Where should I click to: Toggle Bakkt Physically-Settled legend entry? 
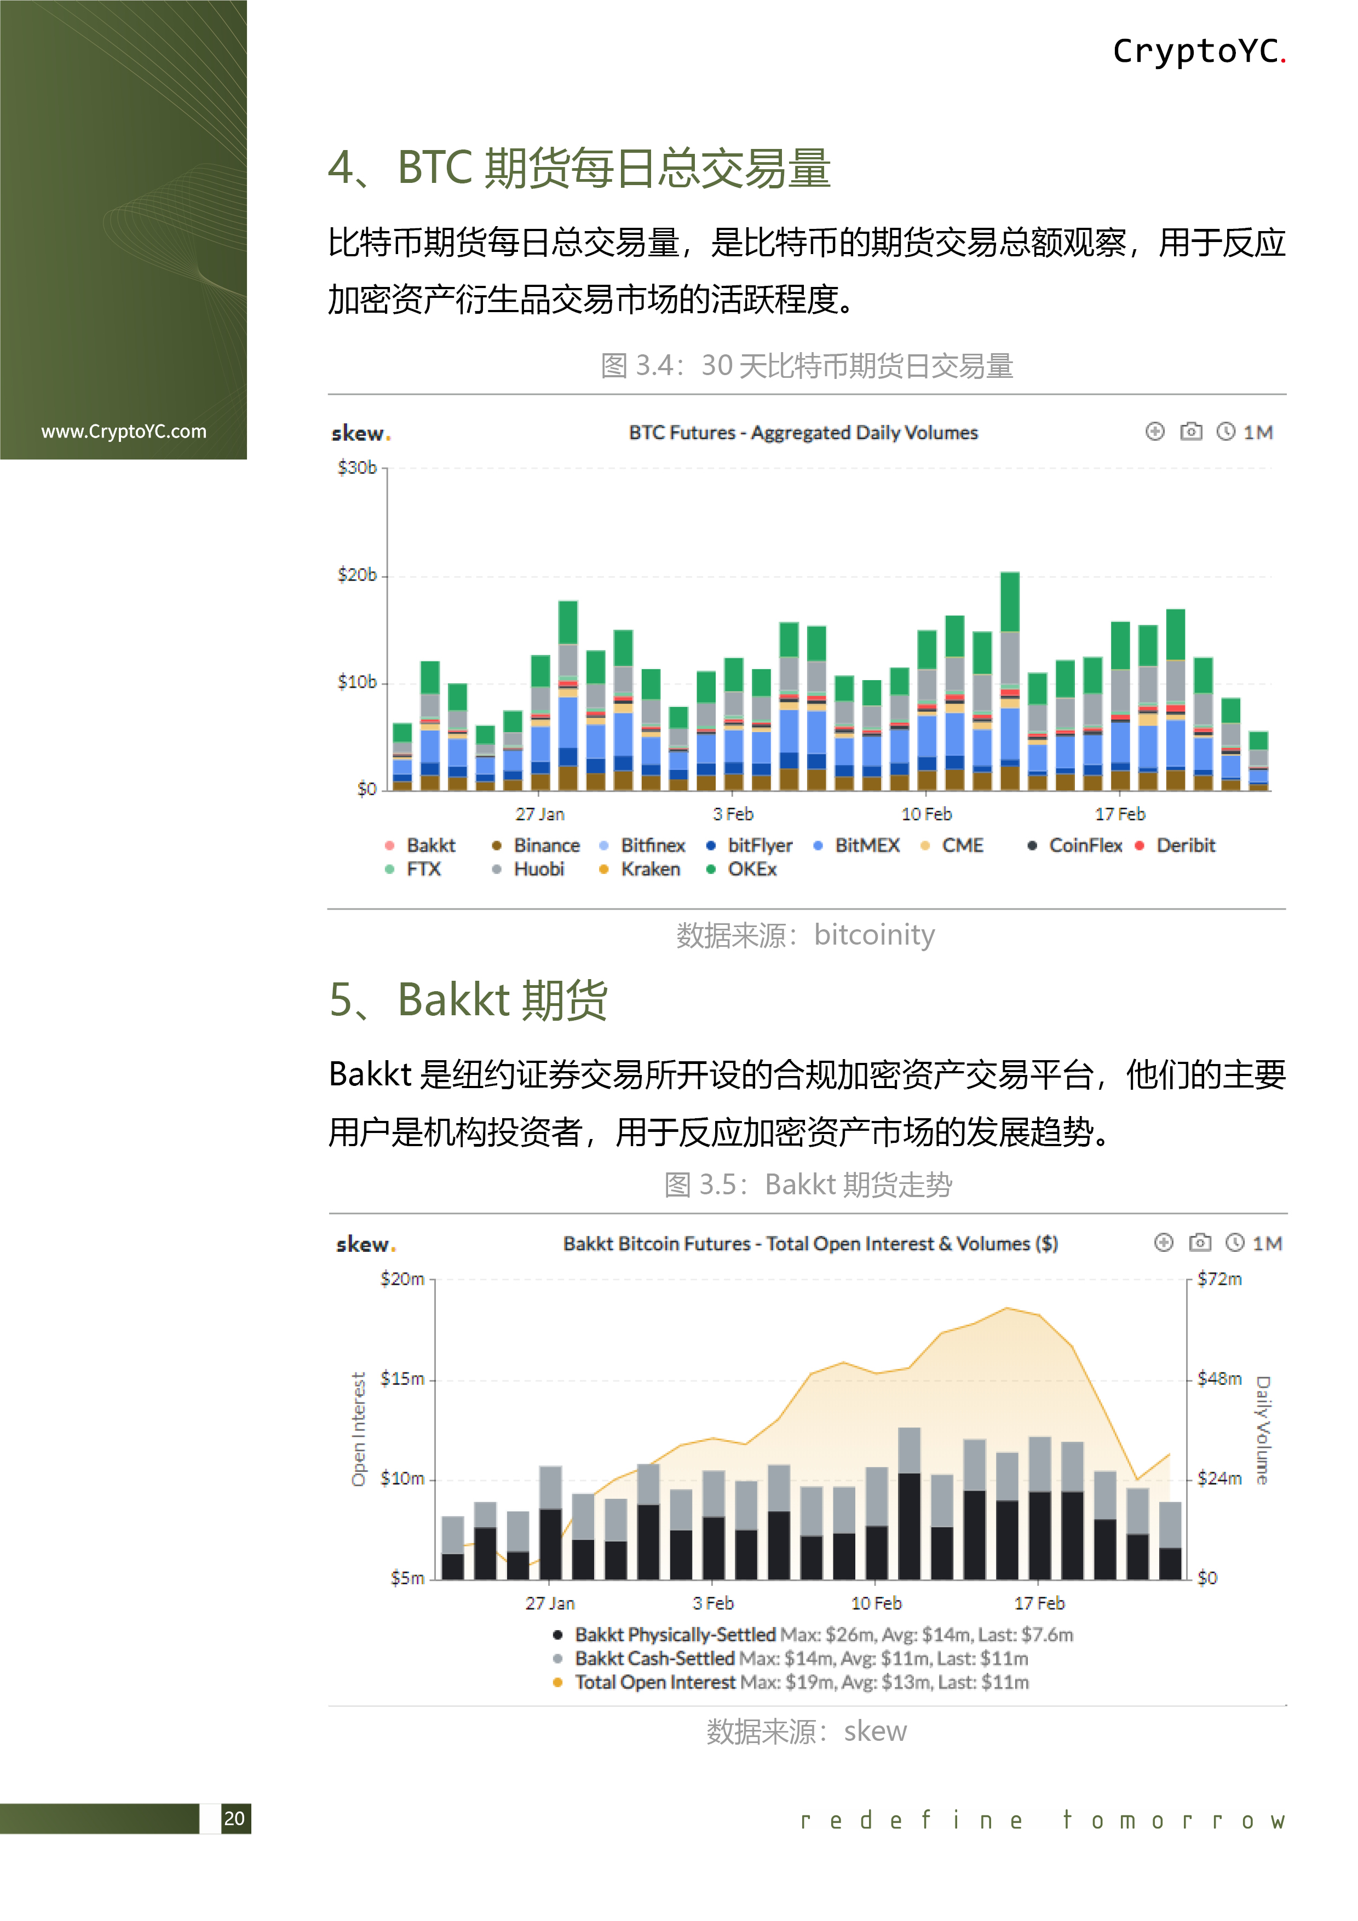(813, 1635)
